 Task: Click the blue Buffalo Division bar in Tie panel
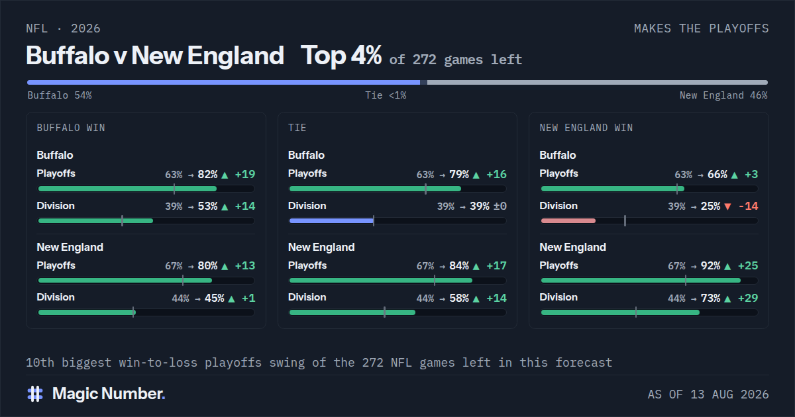coord(331,220)
